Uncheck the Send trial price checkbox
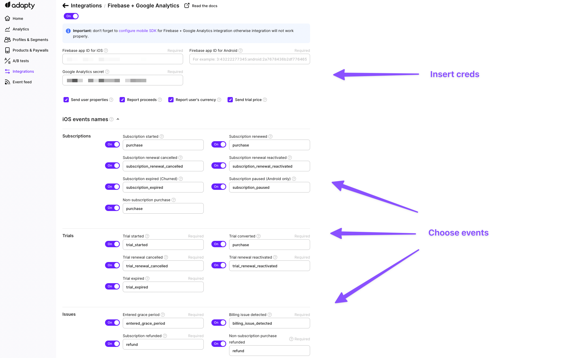Screen dimensions: 563x358 (x=230, y=100)
